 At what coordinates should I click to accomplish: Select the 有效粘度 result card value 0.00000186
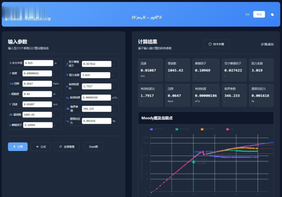pos(206,96)
